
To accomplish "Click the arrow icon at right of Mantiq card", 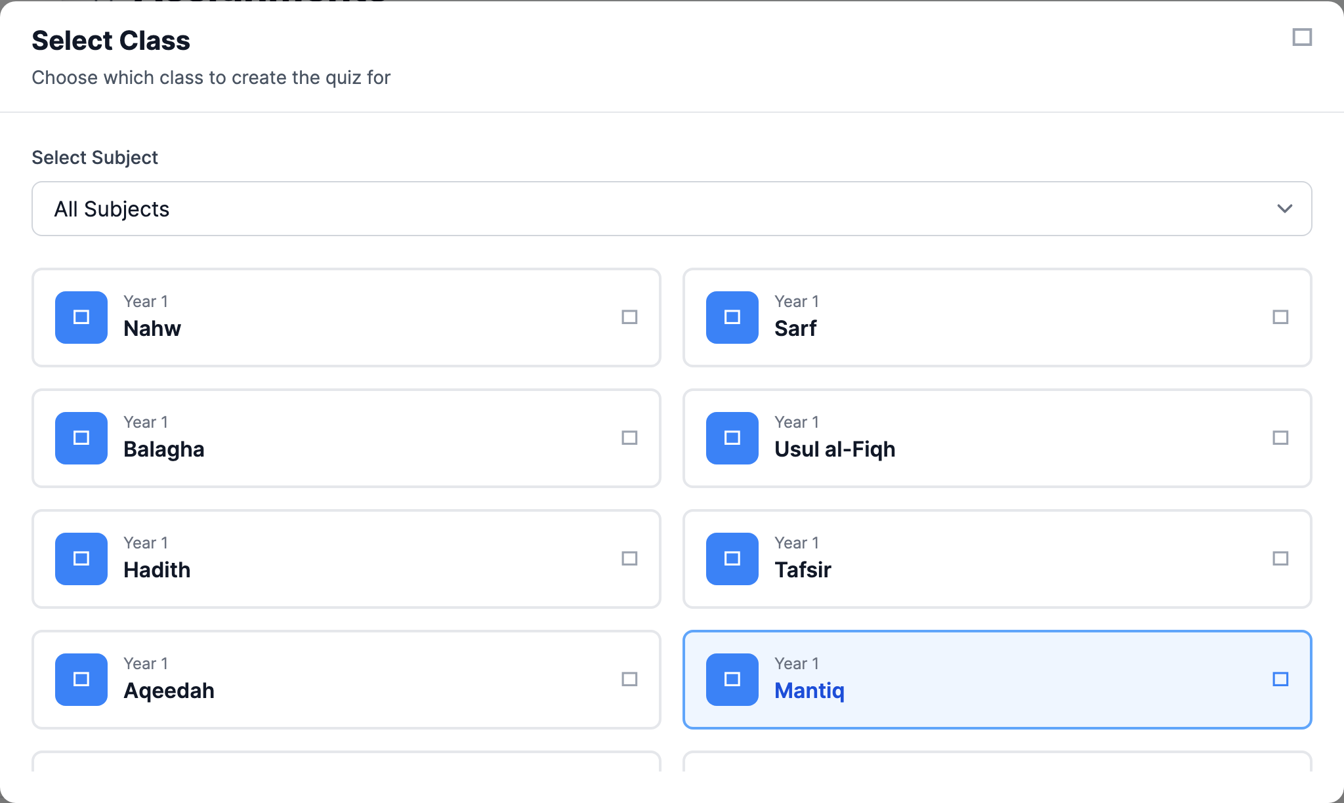I will click(1280, 680).
